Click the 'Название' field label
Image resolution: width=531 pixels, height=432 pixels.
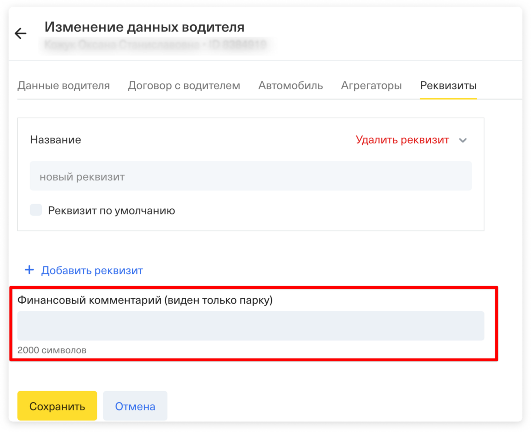click(56, 140)
